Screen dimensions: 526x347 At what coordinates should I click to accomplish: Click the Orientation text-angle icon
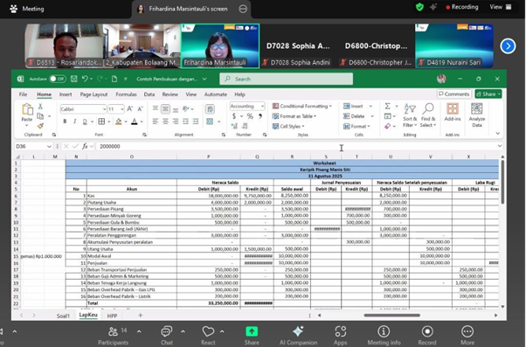(x=186, y=108)
